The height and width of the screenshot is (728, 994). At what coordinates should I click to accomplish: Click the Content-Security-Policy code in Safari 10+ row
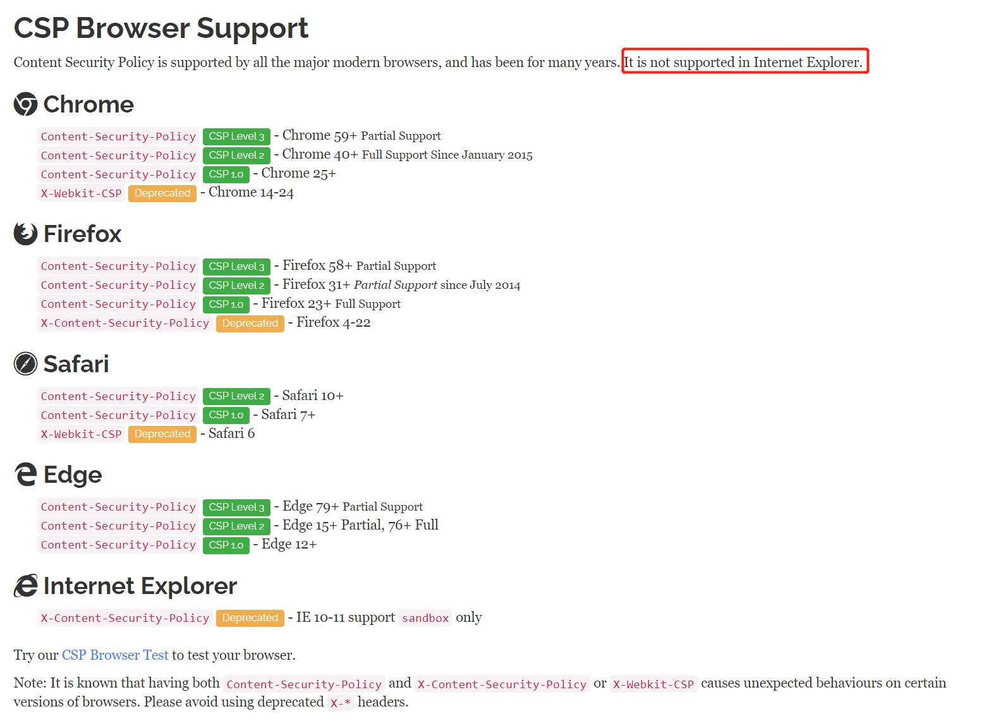pos(118,396)
